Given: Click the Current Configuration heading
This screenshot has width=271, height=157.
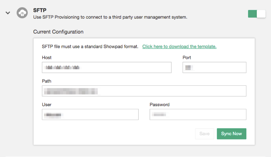Looking at the screenshot, I should tap(58, 32).
